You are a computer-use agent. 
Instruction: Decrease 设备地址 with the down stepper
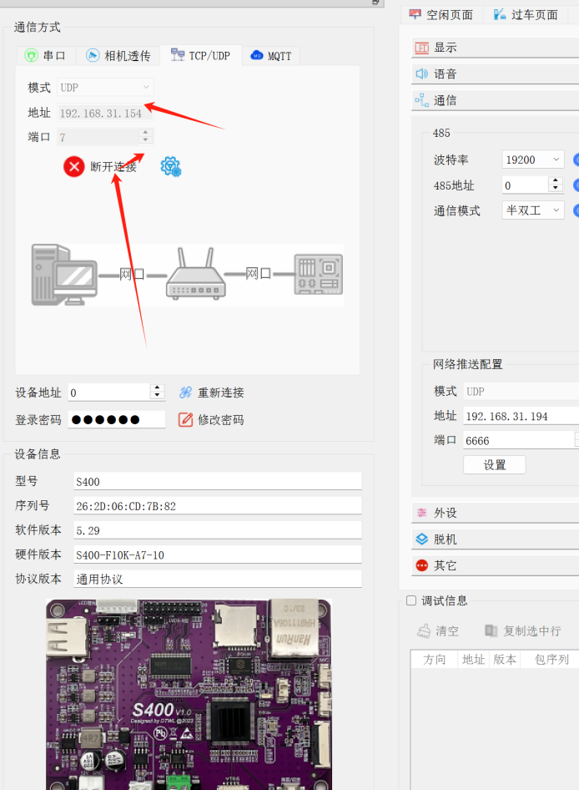coord(158,397)
